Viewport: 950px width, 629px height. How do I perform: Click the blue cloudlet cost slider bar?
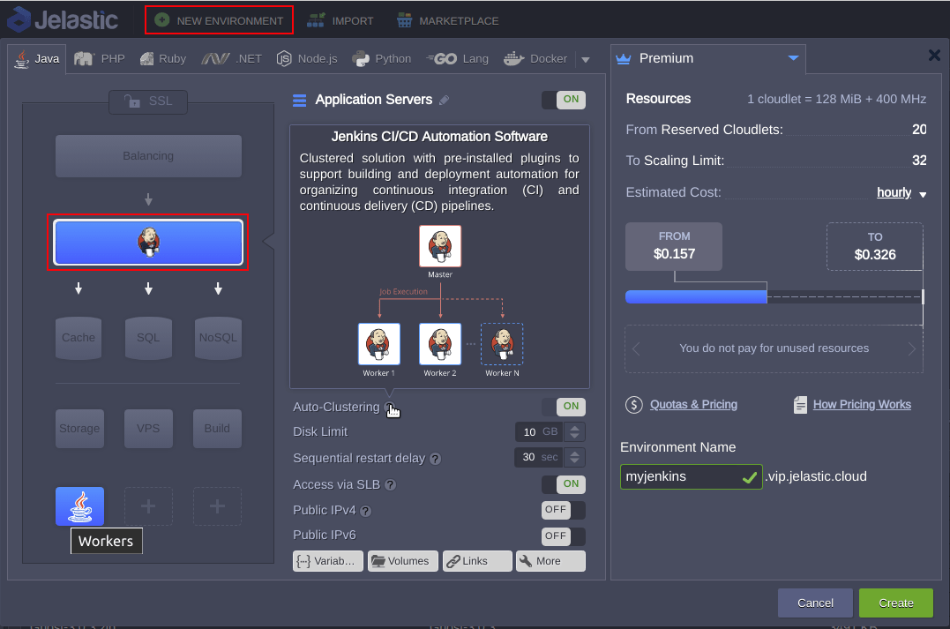696,297
